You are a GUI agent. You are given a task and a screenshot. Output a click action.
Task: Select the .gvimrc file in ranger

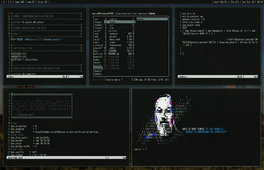(119, 37)
